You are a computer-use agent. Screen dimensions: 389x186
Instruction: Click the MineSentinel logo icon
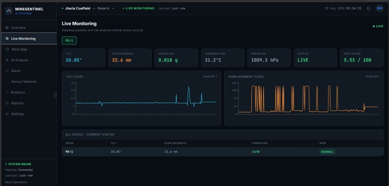pyautogui.click(x=9, y=11)
